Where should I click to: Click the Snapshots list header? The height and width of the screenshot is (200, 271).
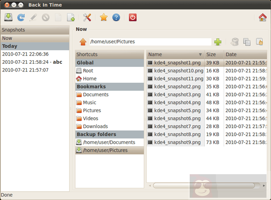pyautogui.click(x=35, y=30)
